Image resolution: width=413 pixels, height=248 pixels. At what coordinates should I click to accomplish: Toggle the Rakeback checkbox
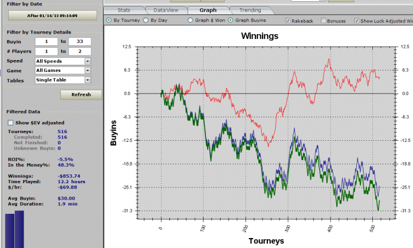pos(288,21)
